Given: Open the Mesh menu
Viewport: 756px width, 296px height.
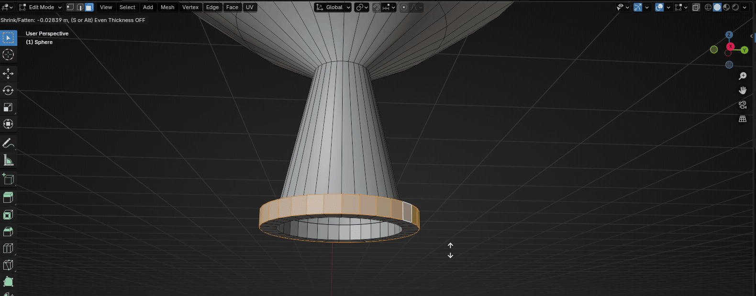Looking at the screenshot, I should click(x=167, y=7).
